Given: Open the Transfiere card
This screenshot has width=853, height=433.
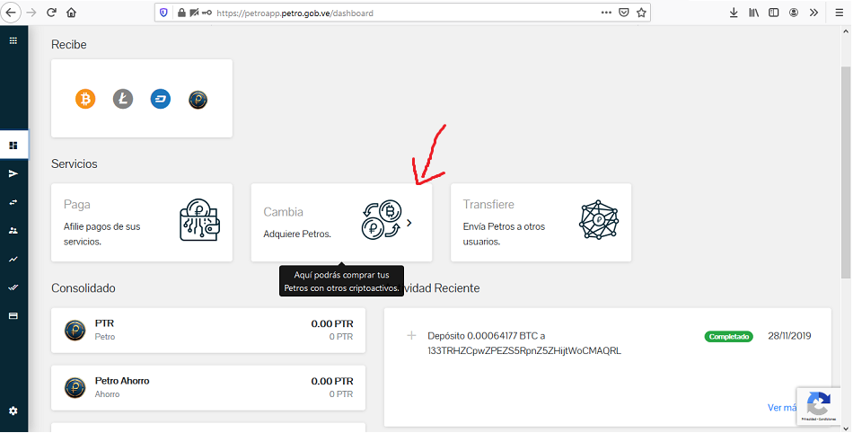Looking at the screenshot, I should click(541, 223).
